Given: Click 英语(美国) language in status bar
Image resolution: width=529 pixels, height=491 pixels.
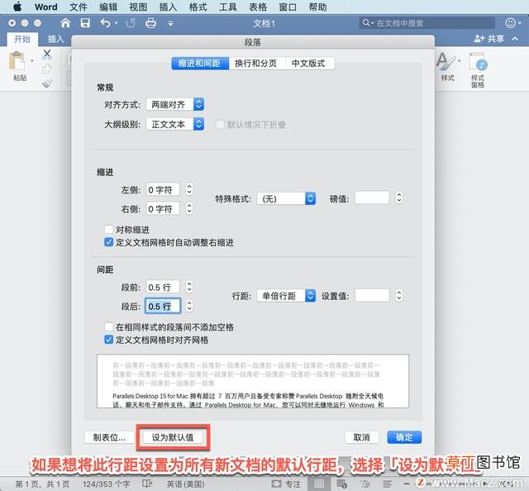Looking at the screenshot, I should (x=186, y=484).
